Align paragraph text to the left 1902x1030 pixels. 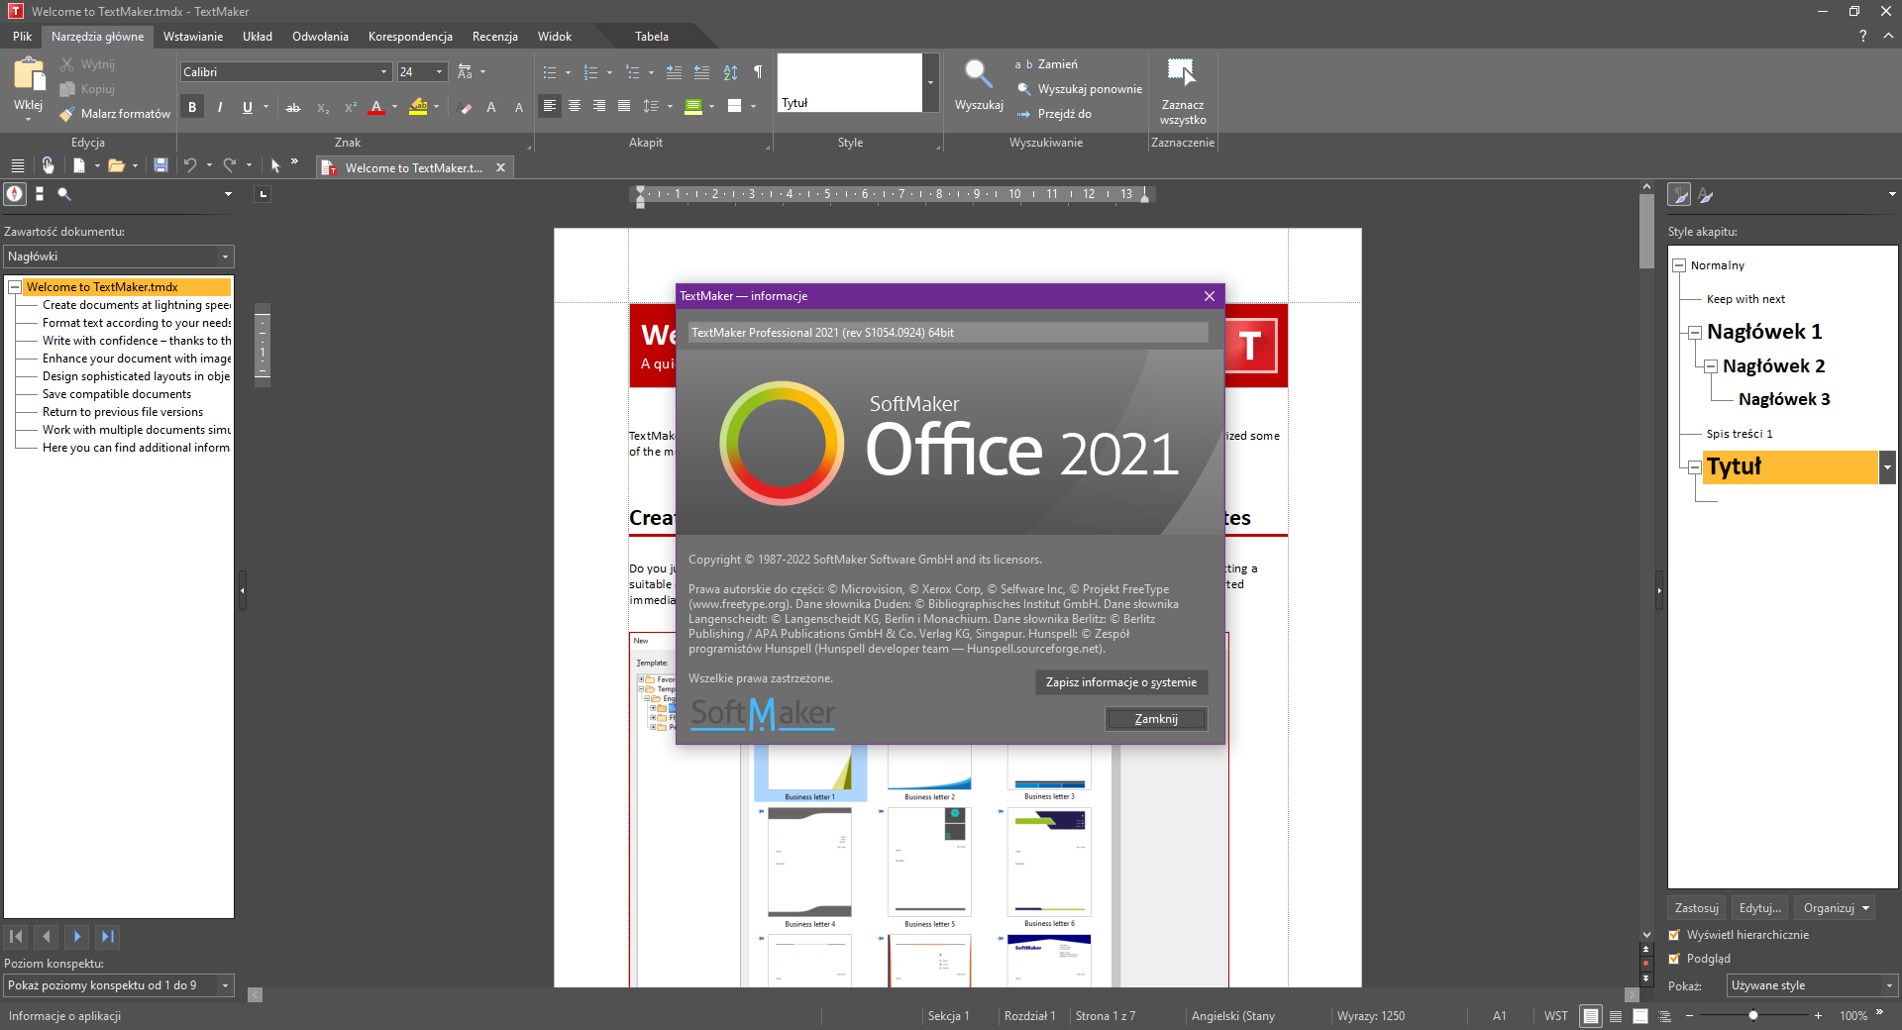tap(550, 106)
